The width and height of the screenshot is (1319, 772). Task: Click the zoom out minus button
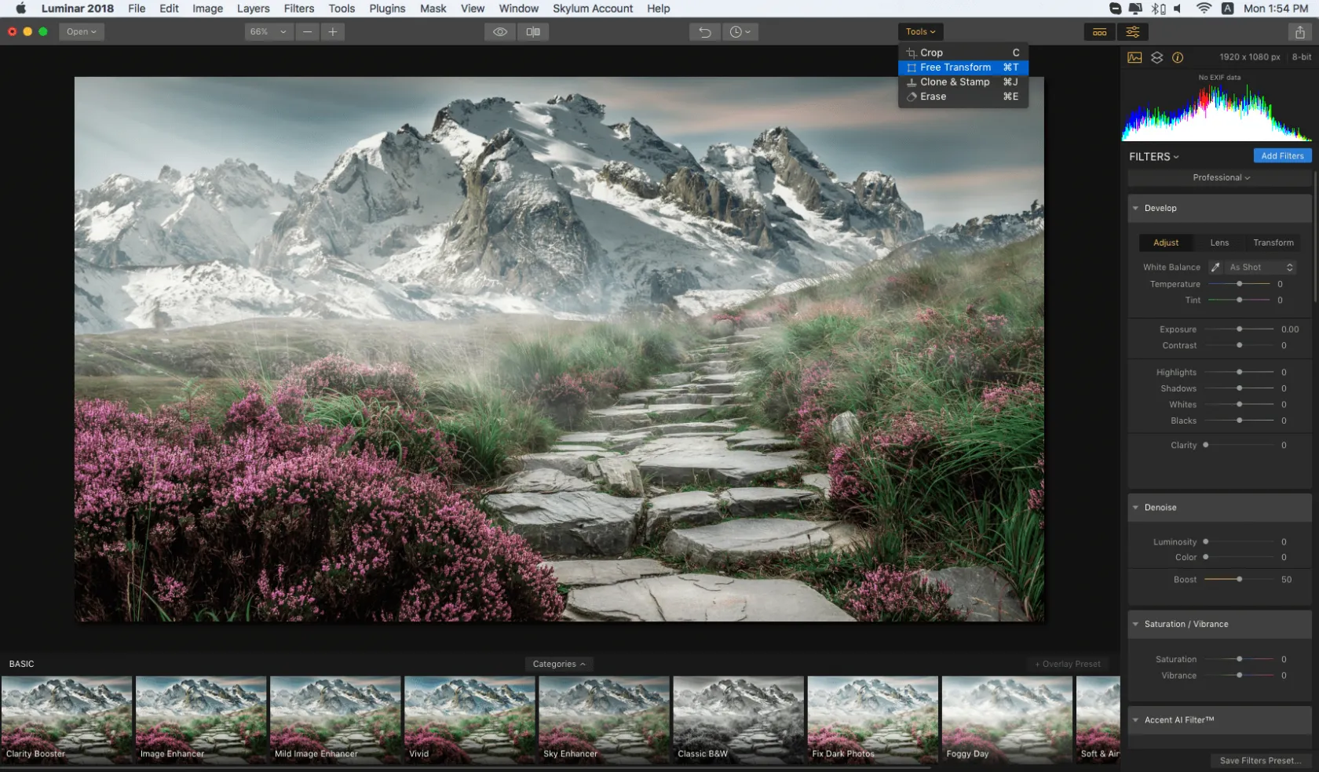(308, 32)
